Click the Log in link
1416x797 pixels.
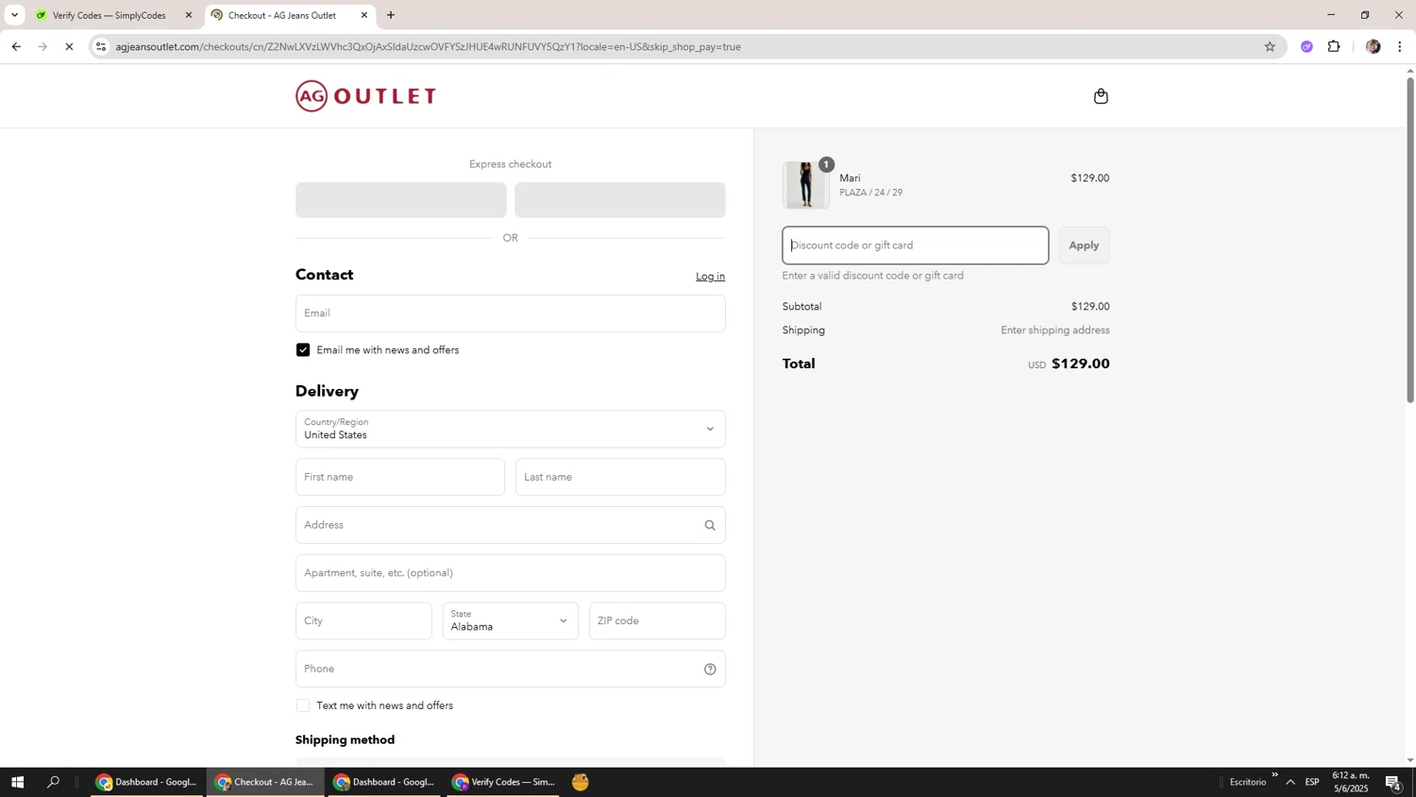pos(710,277)
